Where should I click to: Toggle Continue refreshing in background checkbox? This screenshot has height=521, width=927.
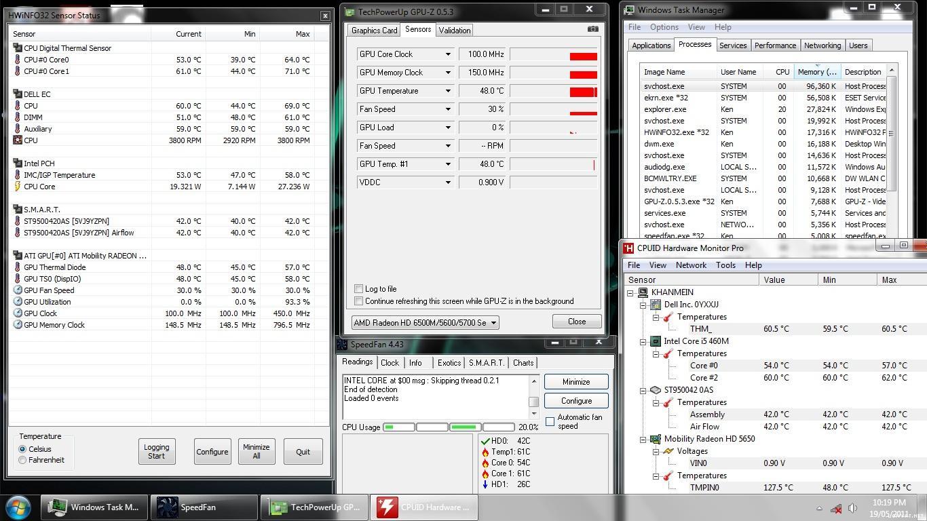tap(358, 301)
